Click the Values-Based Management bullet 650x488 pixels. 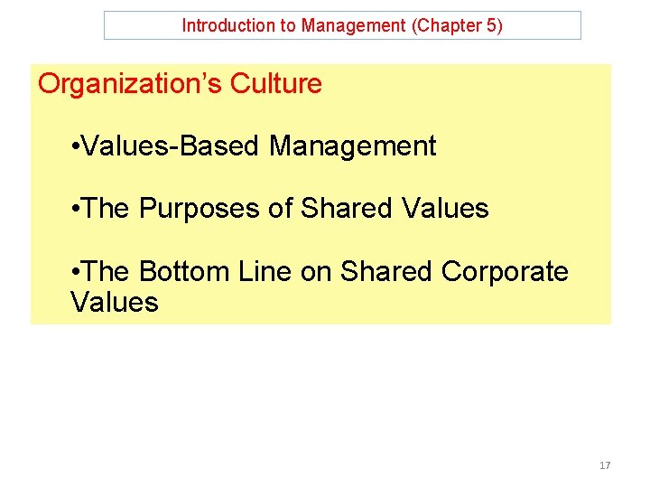(x=254, y=146)
